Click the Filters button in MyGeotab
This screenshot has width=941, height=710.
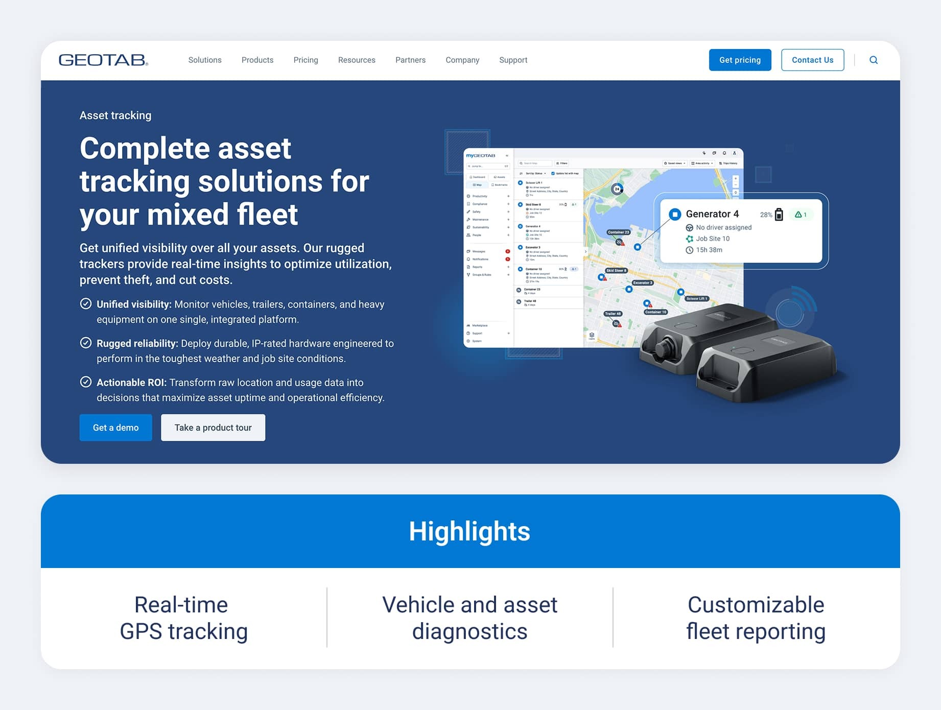point(562,163)
